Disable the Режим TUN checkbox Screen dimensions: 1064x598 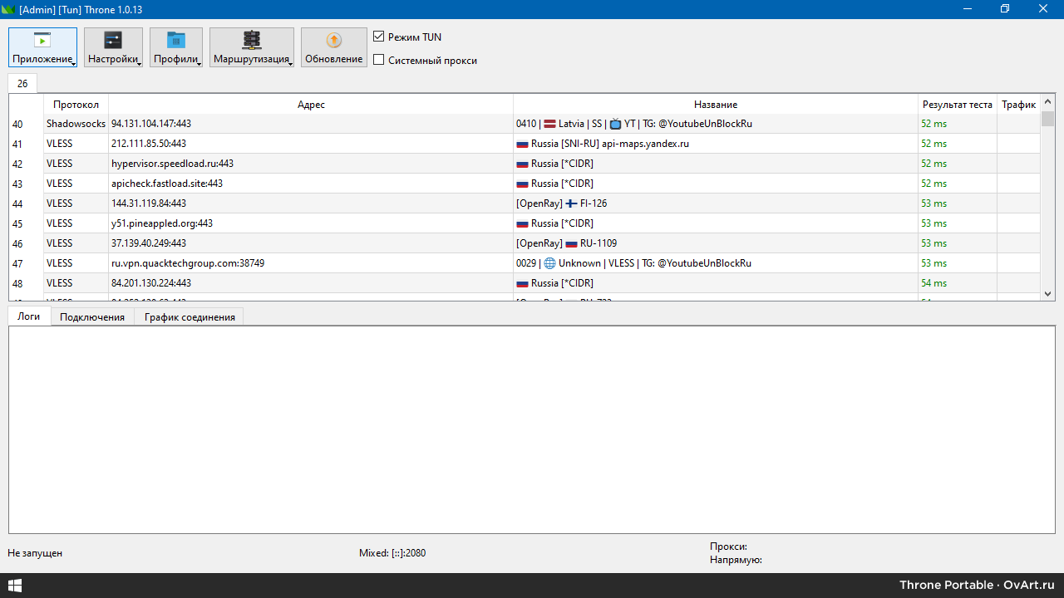(x=379, y=37)
